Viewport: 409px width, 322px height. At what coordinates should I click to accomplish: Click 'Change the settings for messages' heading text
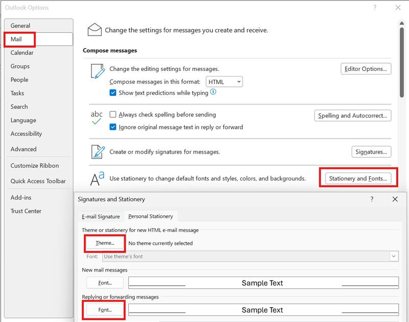point(187,30)
